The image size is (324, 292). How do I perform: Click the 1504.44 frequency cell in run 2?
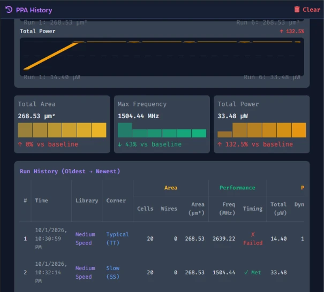tap(224, 273)
